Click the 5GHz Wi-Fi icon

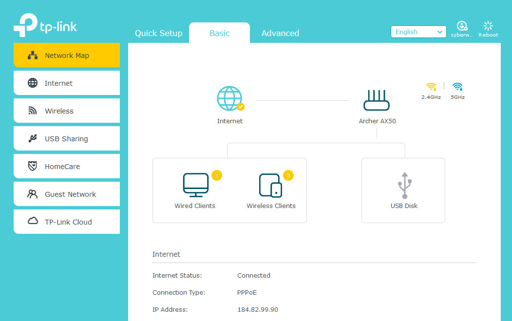[457, 87]
